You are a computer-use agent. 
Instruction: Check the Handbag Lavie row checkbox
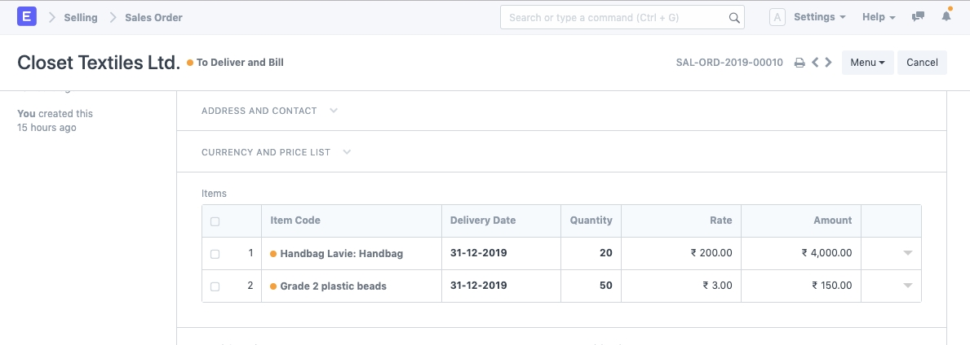click(215, 254)
